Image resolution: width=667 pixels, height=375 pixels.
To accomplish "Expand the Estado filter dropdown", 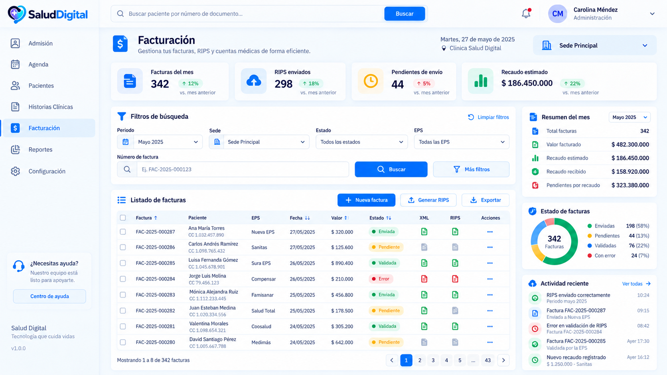I will (362, 142).
